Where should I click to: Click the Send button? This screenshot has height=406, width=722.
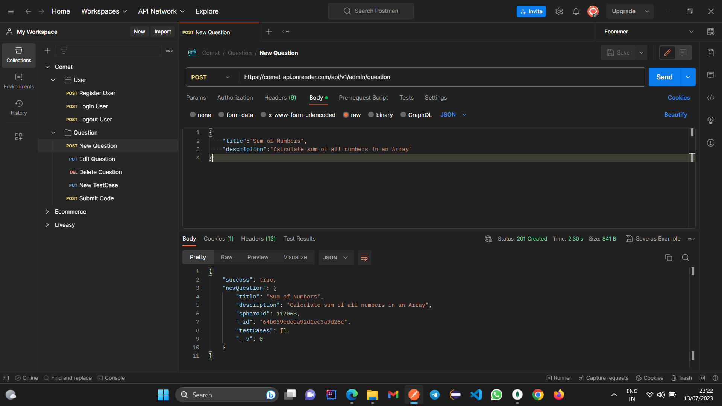664,77
